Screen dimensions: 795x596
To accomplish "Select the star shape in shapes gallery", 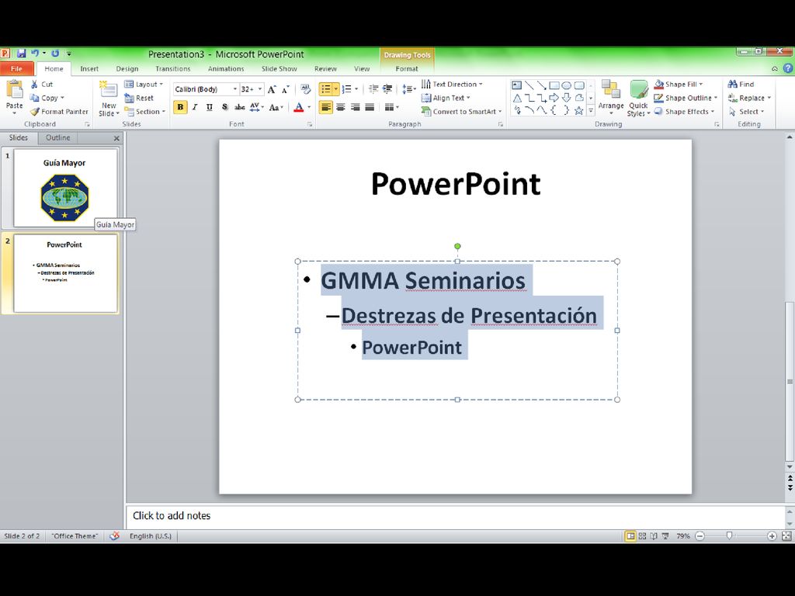I will (x=578, y=110).
